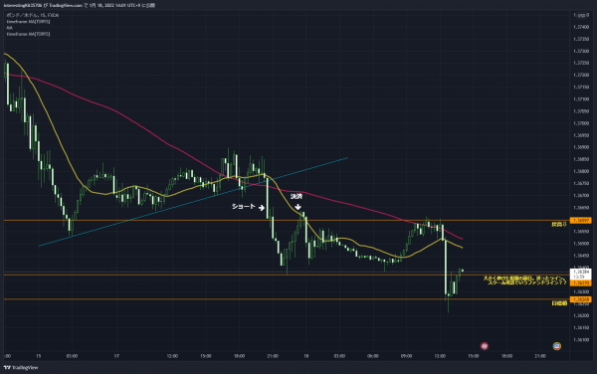
Task: Click the orange 1.36370 price label
Action: click(x=581, y=283)
